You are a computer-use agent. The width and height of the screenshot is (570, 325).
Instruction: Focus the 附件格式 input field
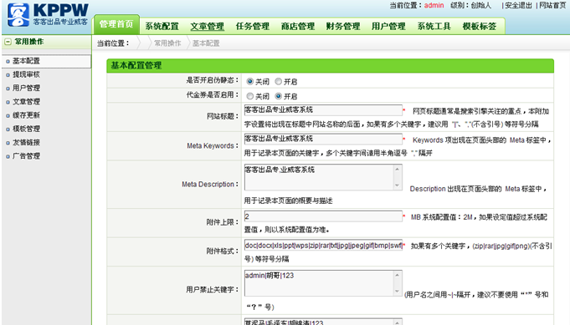coord(323,245)
